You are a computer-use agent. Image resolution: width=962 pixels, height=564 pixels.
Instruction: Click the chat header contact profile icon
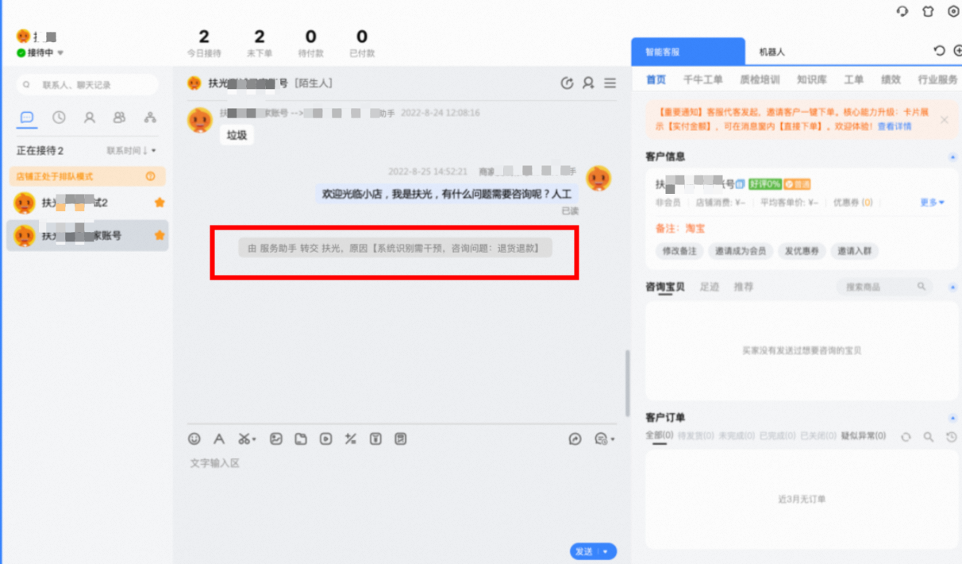[588, 83]
